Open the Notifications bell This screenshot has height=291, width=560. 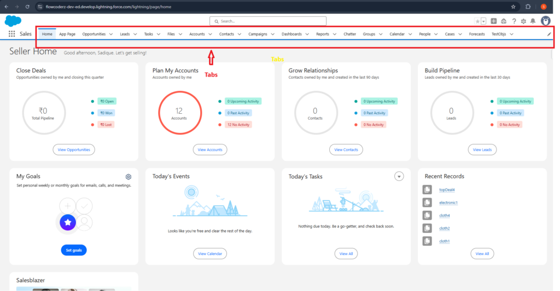(533, 21)
